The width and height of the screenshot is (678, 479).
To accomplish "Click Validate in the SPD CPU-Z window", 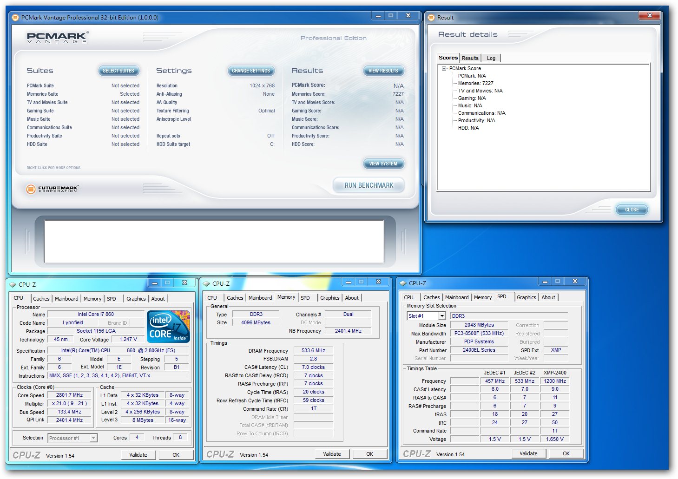I will 528,453.
